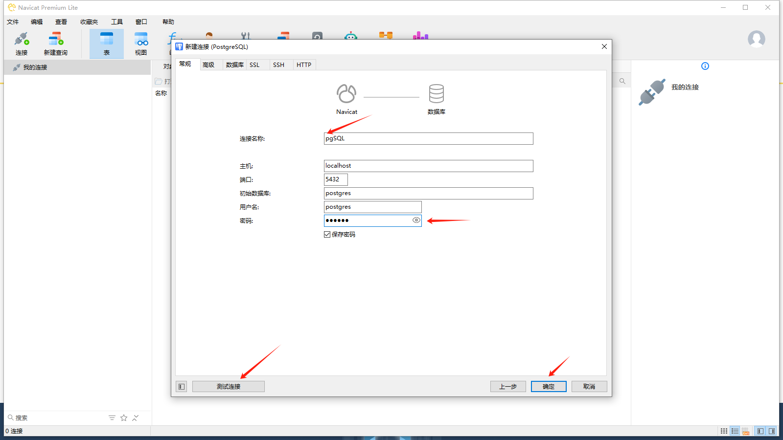
Task: Click the robot AI assistant toolbar icon
Action: (x=351, y=36)
